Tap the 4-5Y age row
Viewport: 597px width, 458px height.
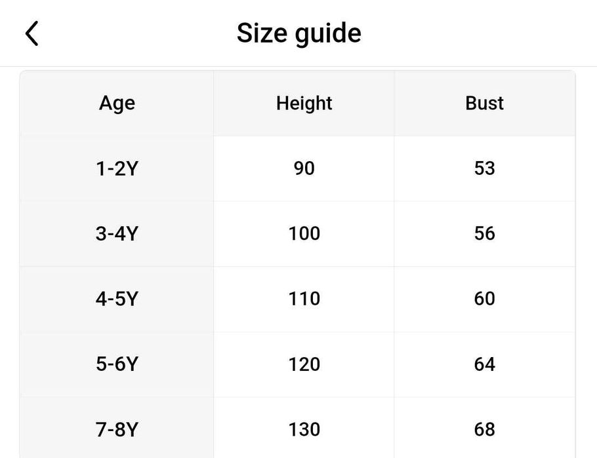point(117,299)
